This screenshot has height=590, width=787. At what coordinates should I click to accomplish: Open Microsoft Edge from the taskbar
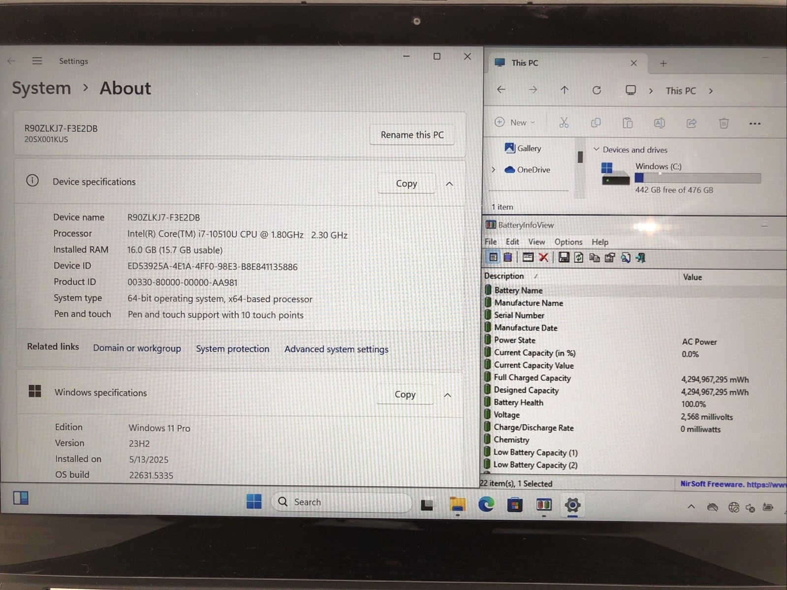point(486,504)
